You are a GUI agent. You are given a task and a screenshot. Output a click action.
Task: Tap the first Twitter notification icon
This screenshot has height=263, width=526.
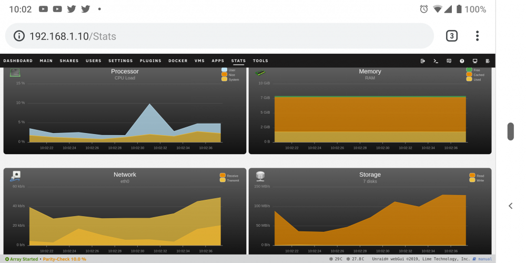click(72, 9)
